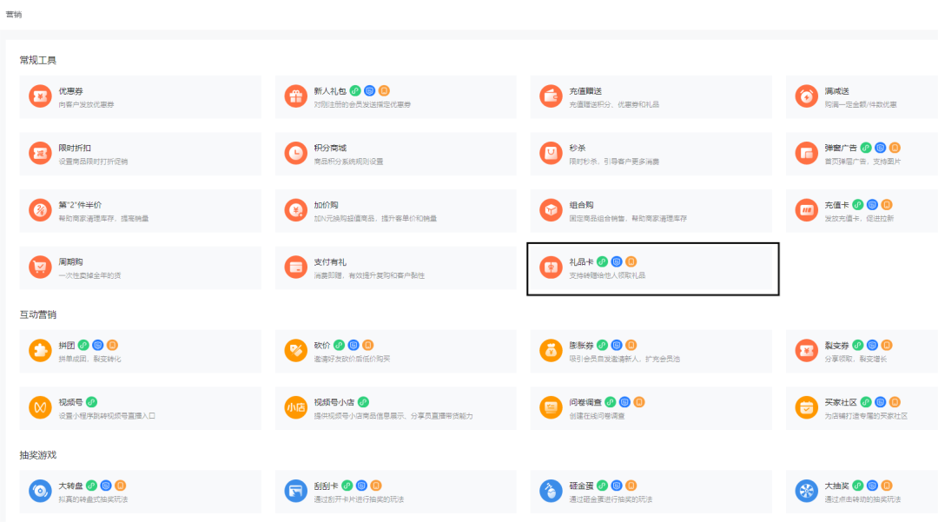This screenshot has width=938, height=522.
Task: Select the 拼团 puzzle piece icon
Action: 40,350
